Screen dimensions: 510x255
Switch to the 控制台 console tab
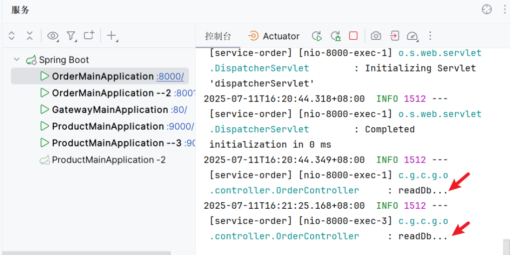click(x=218, y=36)
